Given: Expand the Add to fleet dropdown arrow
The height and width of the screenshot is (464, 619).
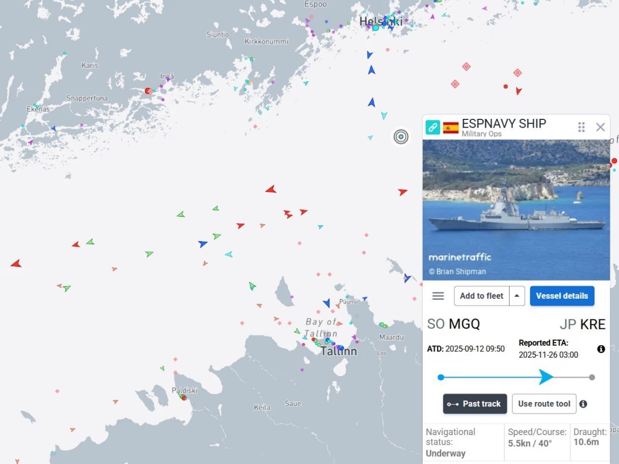Looking at the screenshot, I should (x=517, y=296).
